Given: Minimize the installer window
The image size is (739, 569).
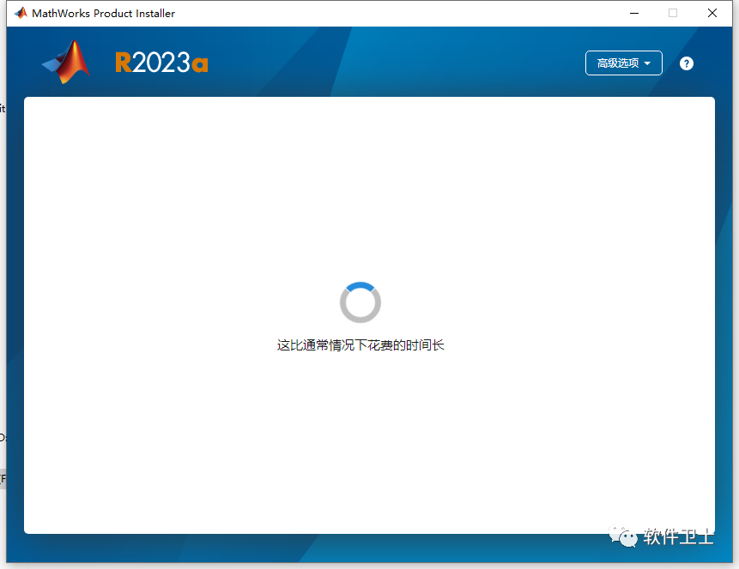Looking at the screenshot, I should [634, 13].
